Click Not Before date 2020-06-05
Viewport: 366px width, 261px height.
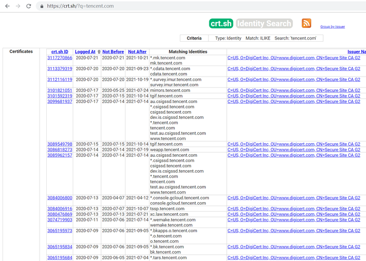(113, 258)
